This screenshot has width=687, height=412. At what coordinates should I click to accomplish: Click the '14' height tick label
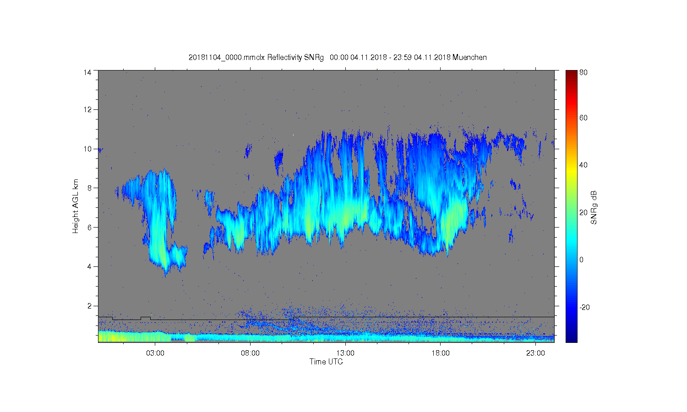point(87,72)
